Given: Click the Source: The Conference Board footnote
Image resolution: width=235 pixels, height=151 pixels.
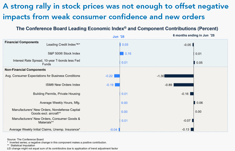Looking at the screenshot, I should point(25,140).
